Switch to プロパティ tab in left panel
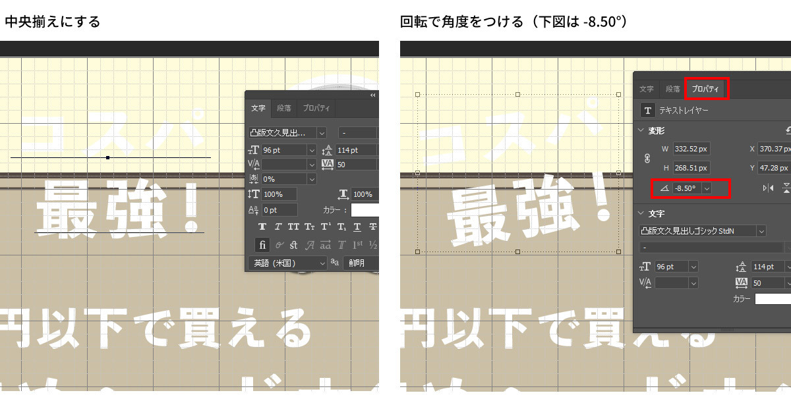791x395 pixels. [316, 109]
